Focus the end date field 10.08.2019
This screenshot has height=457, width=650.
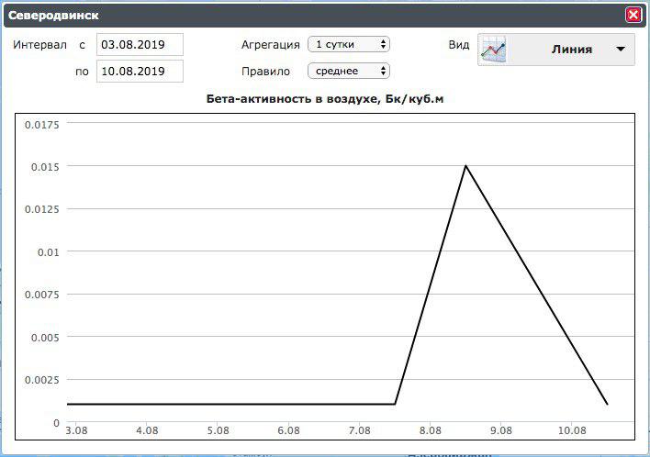pos(140,71)
